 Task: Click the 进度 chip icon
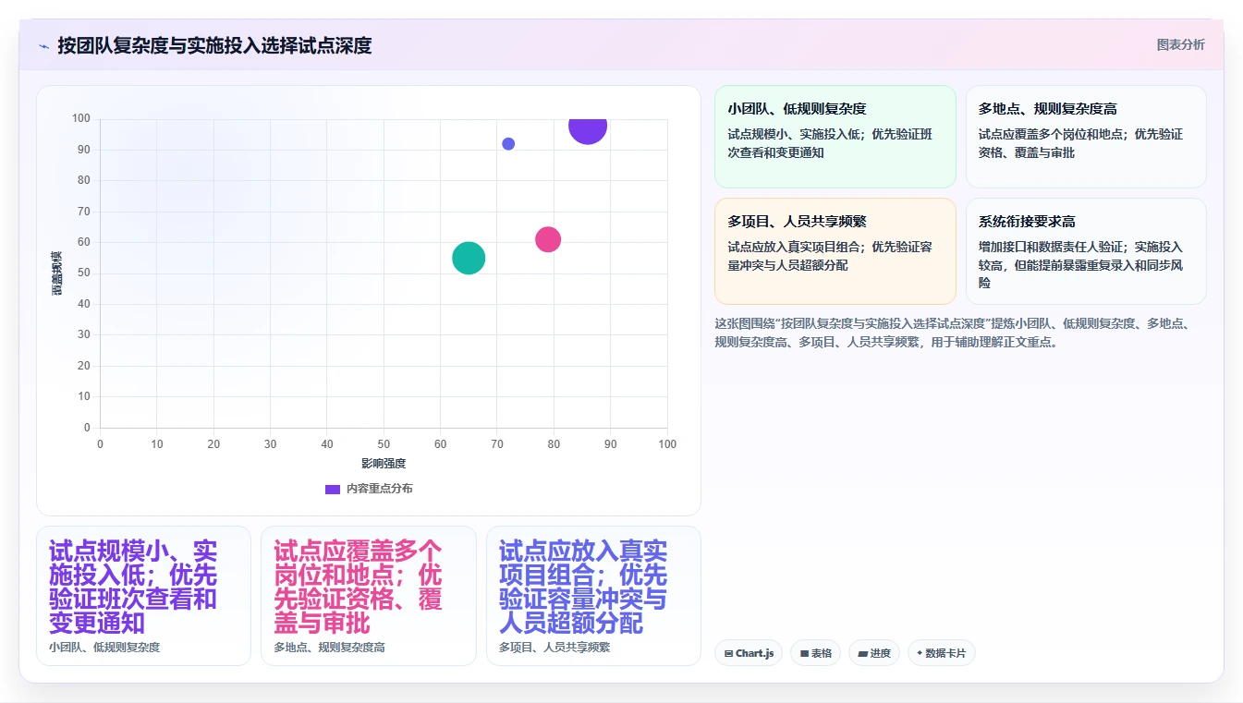point(863,654)
